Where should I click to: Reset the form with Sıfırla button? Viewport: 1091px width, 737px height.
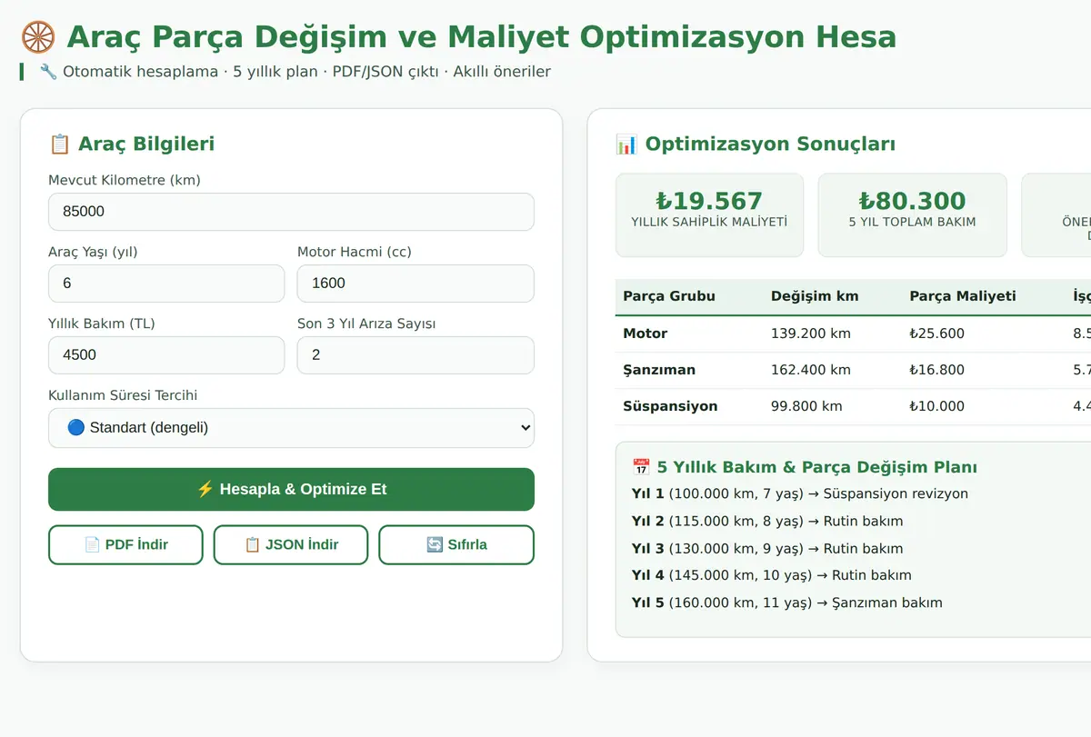point(456,544)
